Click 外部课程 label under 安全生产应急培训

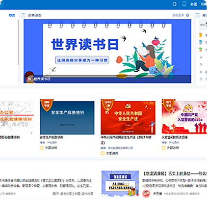coord(51,148)
